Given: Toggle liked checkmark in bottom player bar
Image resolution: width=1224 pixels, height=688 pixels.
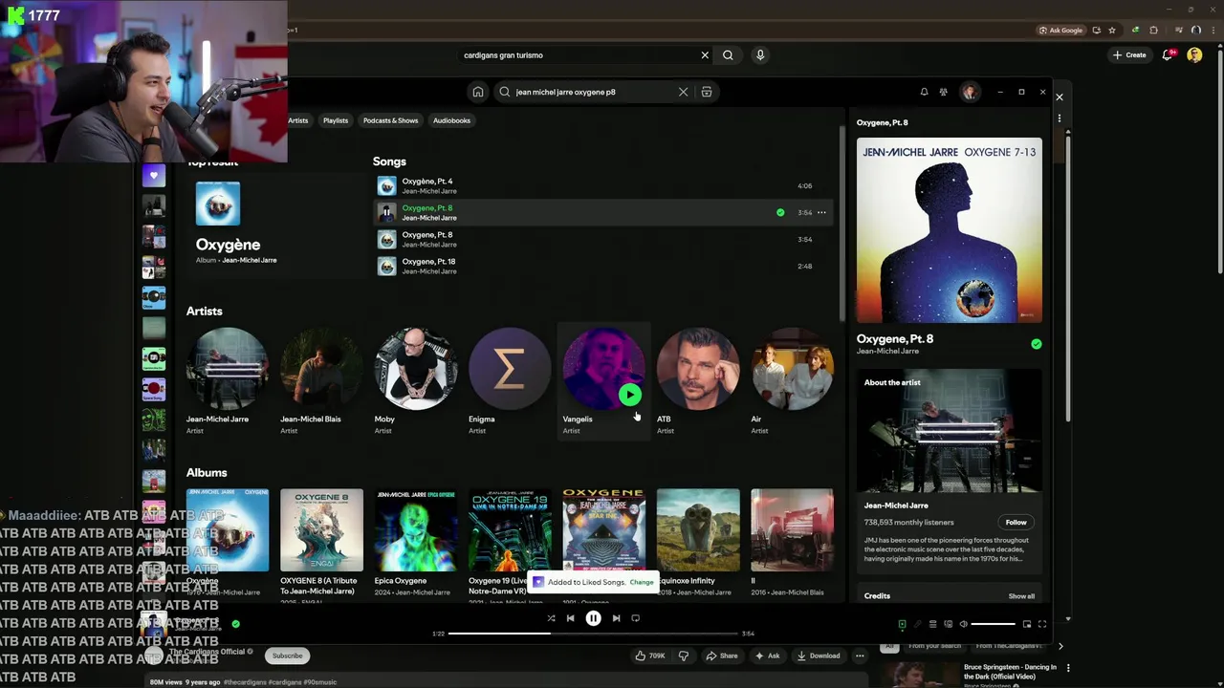Looking at the screenshot, I should (x=235, y=624).
